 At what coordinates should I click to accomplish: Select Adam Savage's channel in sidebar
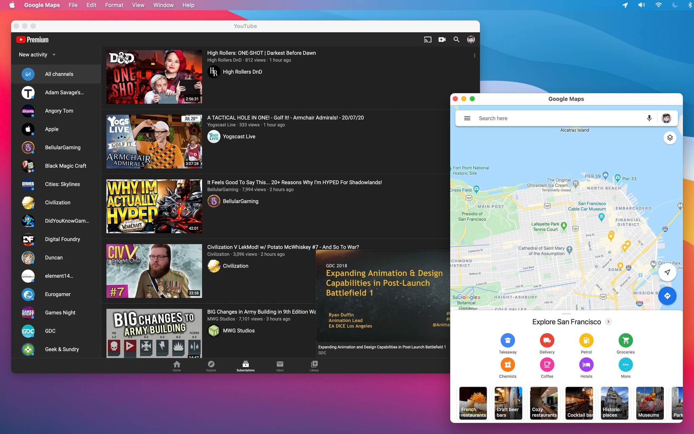[x=56, y=92]
